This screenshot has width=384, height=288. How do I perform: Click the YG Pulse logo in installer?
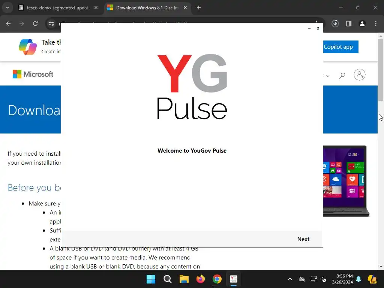[x=192, y=87]
